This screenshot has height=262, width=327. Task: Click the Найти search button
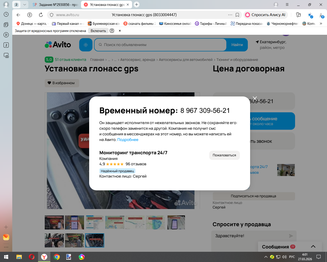click(237, 45)
